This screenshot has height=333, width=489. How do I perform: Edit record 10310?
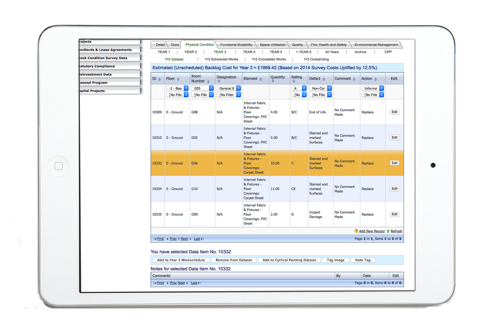pos(394,138)
